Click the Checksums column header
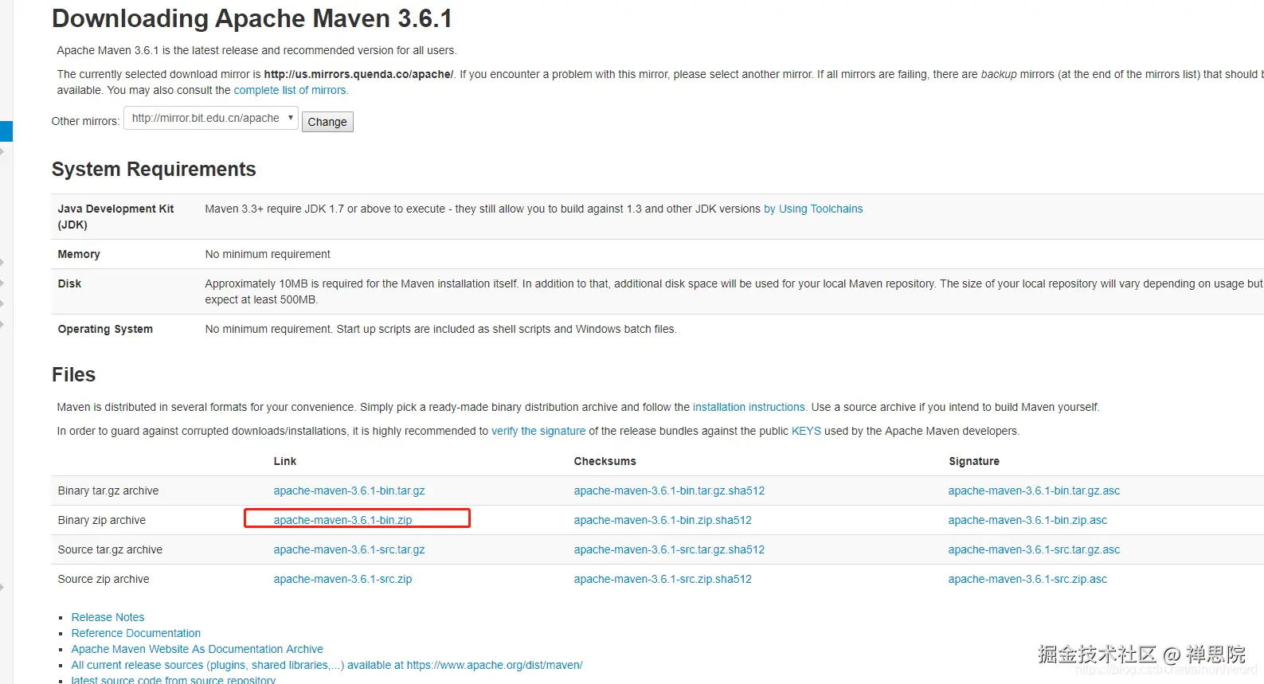 point(605,461)
